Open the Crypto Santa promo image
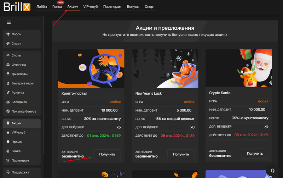The height and width of the screenshot is (178, 283). click(x=239, y=68)
